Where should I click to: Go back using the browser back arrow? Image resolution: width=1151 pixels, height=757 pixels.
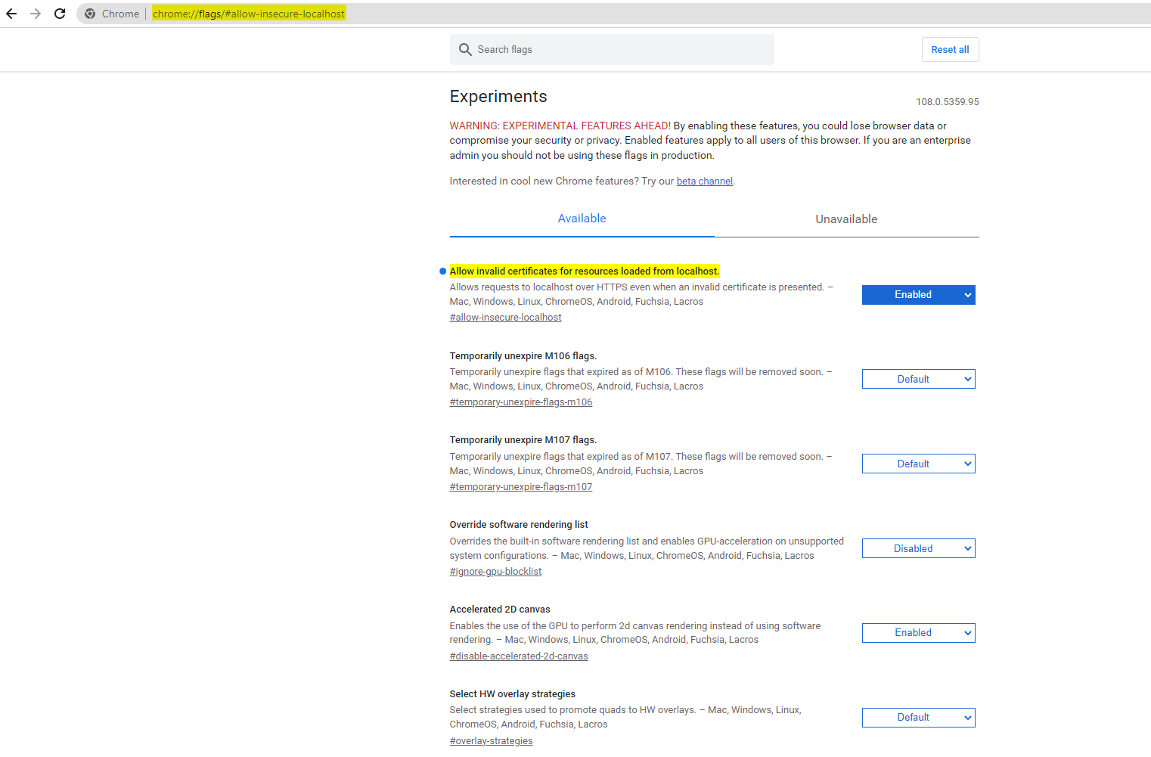coord(11,14)
